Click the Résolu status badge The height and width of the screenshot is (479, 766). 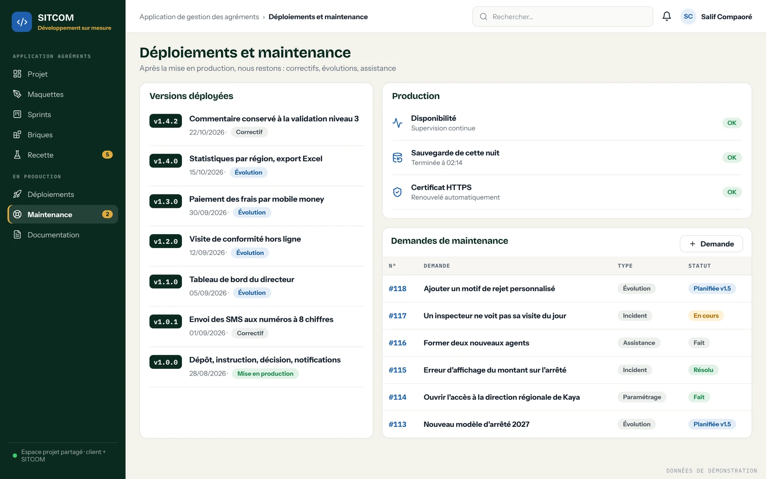coord(703,370)
